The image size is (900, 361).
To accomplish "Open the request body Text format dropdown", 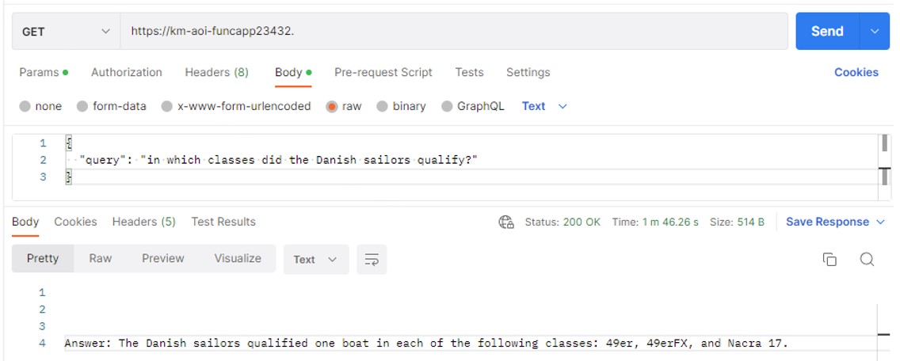I will (544, 106).
